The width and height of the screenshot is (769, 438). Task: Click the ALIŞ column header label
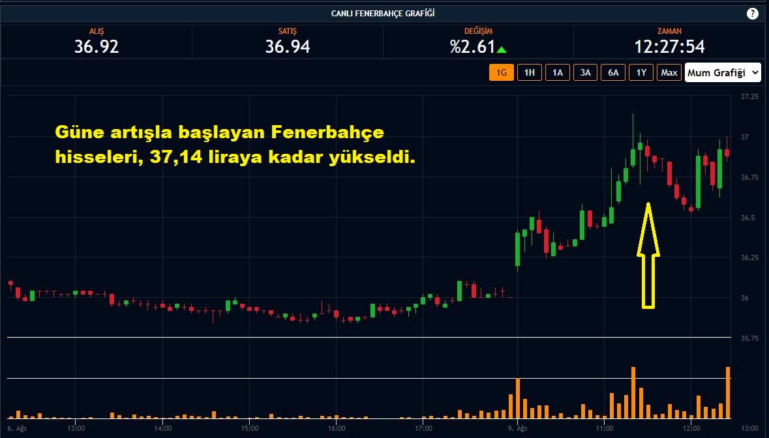tap(97, 31)
